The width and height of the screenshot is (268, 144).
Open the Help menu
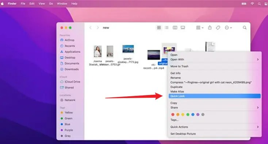[74, 4]
